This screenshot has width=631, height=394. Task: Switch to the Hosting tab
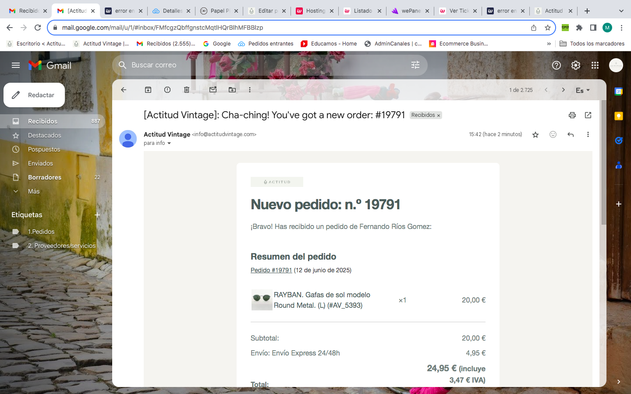[x=315, y=11]
